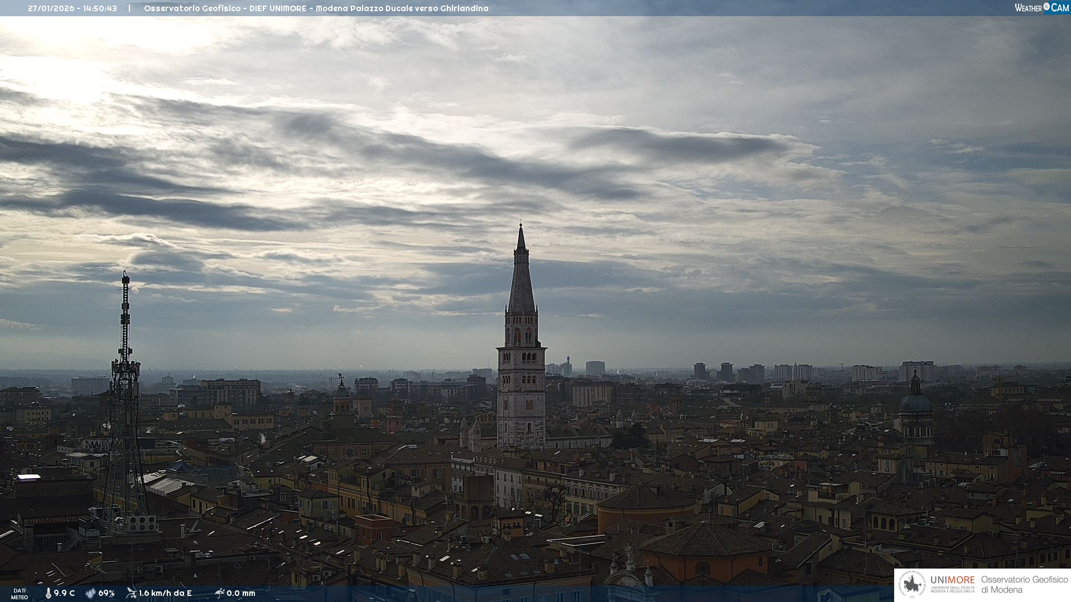
Task: Click the small green-domed turret left of Ghirlandina
Action: pos(341,393)
